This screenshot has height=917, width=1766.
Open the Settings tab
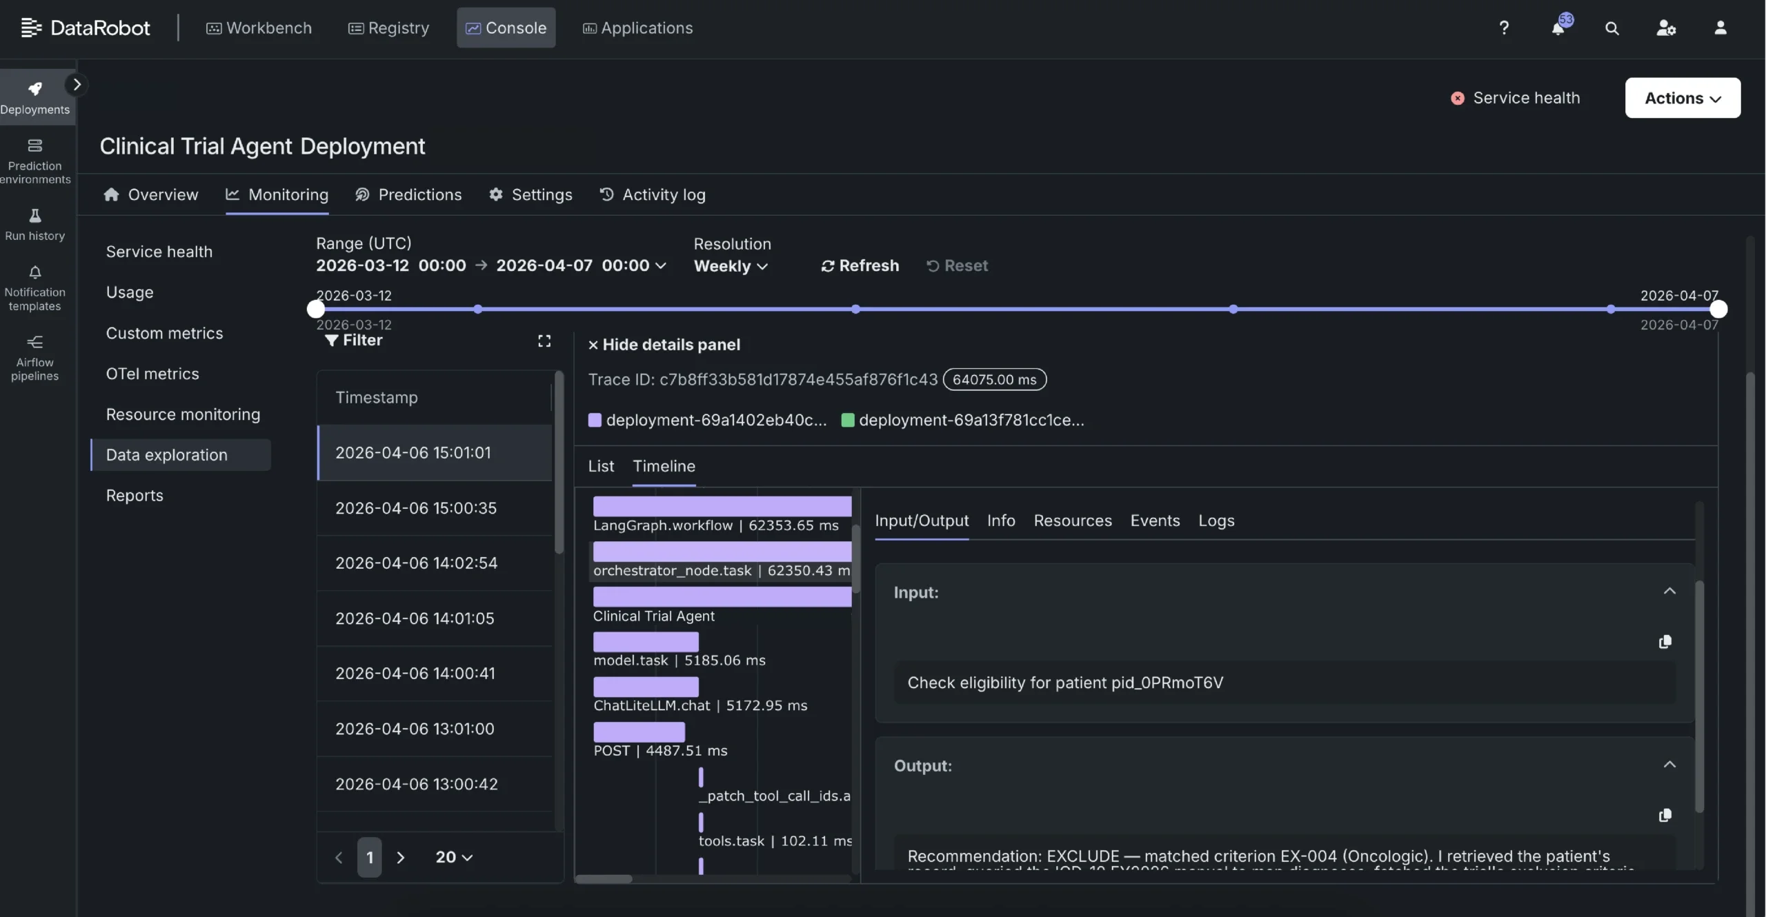[530, 194]
